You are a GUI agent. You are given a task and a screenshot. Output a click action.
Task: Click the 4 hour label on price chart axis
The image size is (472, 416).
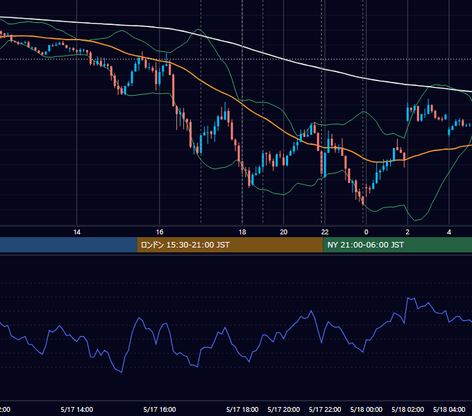(449, 232)
